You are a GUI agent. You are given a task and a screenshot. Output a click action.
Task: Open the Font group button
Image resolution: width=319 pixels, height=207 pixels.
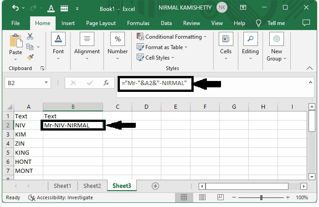pyautogui.click(x=58, y=46)
